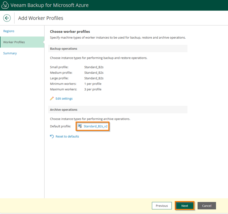This screenshot has height=214, width=228.
Task: Click the Small profile Standard_B2s value
Action: coord(94,67)
